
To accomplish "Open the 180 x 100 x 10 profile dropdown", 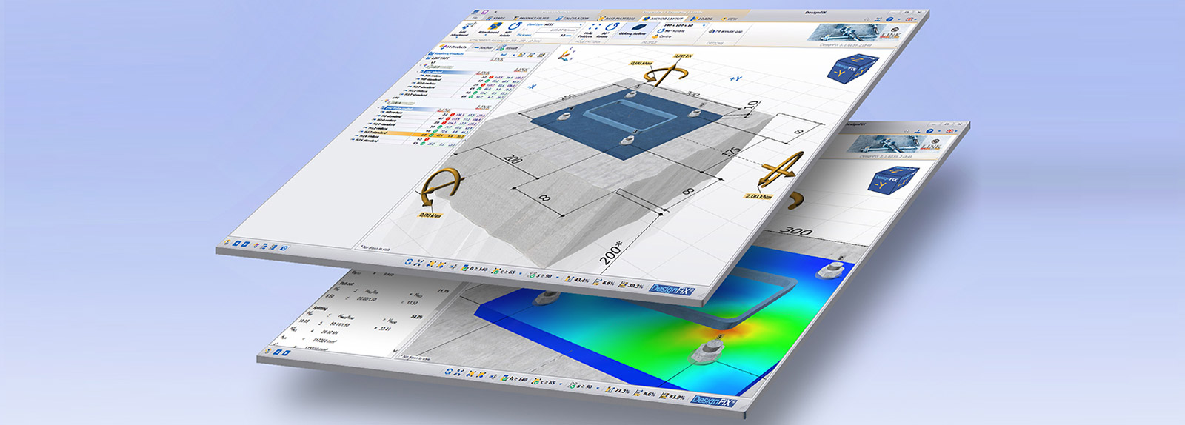I will (x=685, y=25).
